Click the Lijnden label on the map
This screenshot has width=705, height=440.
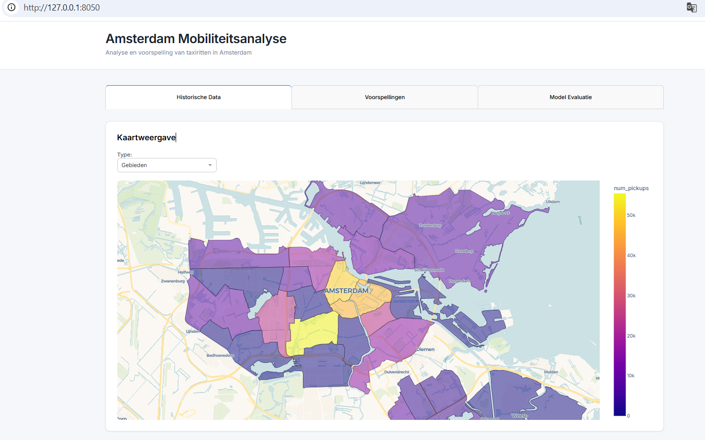(193, 331)
